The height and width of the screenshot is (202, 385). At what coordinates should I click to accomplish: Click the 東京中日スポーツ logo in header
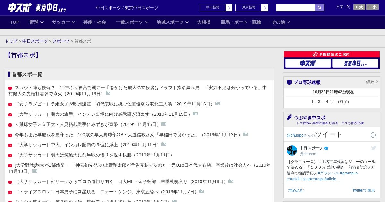coord(51,7)
